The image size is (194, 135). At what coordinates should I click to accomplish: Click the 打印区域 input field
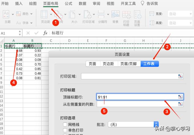tap(132, 76)
